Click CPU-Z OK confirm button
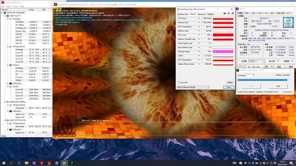Screen dimensions: 296x166 coord(291,67)
